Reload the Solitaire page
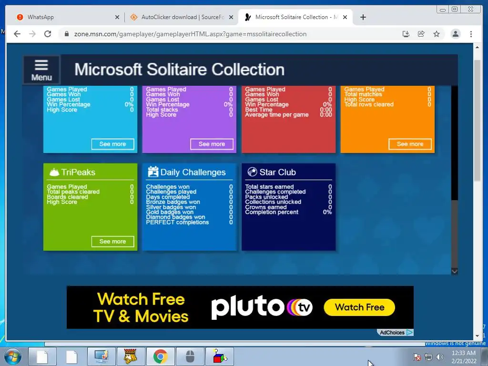 48,34
